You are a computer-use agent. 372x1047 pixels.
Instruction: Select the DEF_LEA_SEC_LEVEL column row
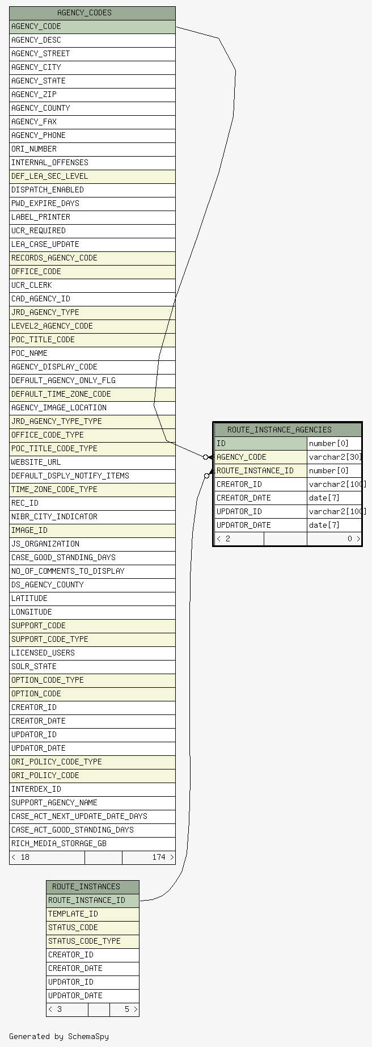pos(92,176)
